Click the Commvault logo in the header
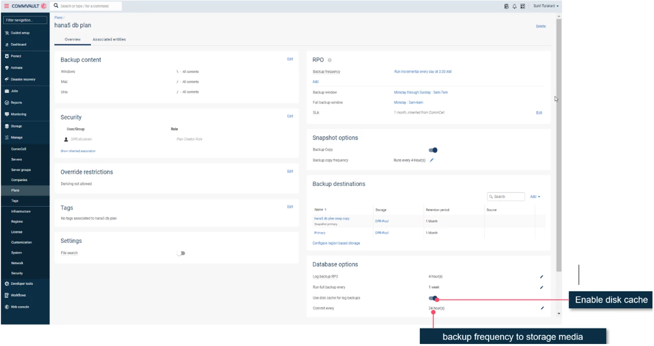This screenshot has width=654, height=346. point(29,6)
